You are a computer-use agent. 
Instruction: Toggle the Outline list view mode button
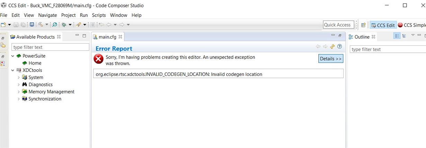pos(397,36)
